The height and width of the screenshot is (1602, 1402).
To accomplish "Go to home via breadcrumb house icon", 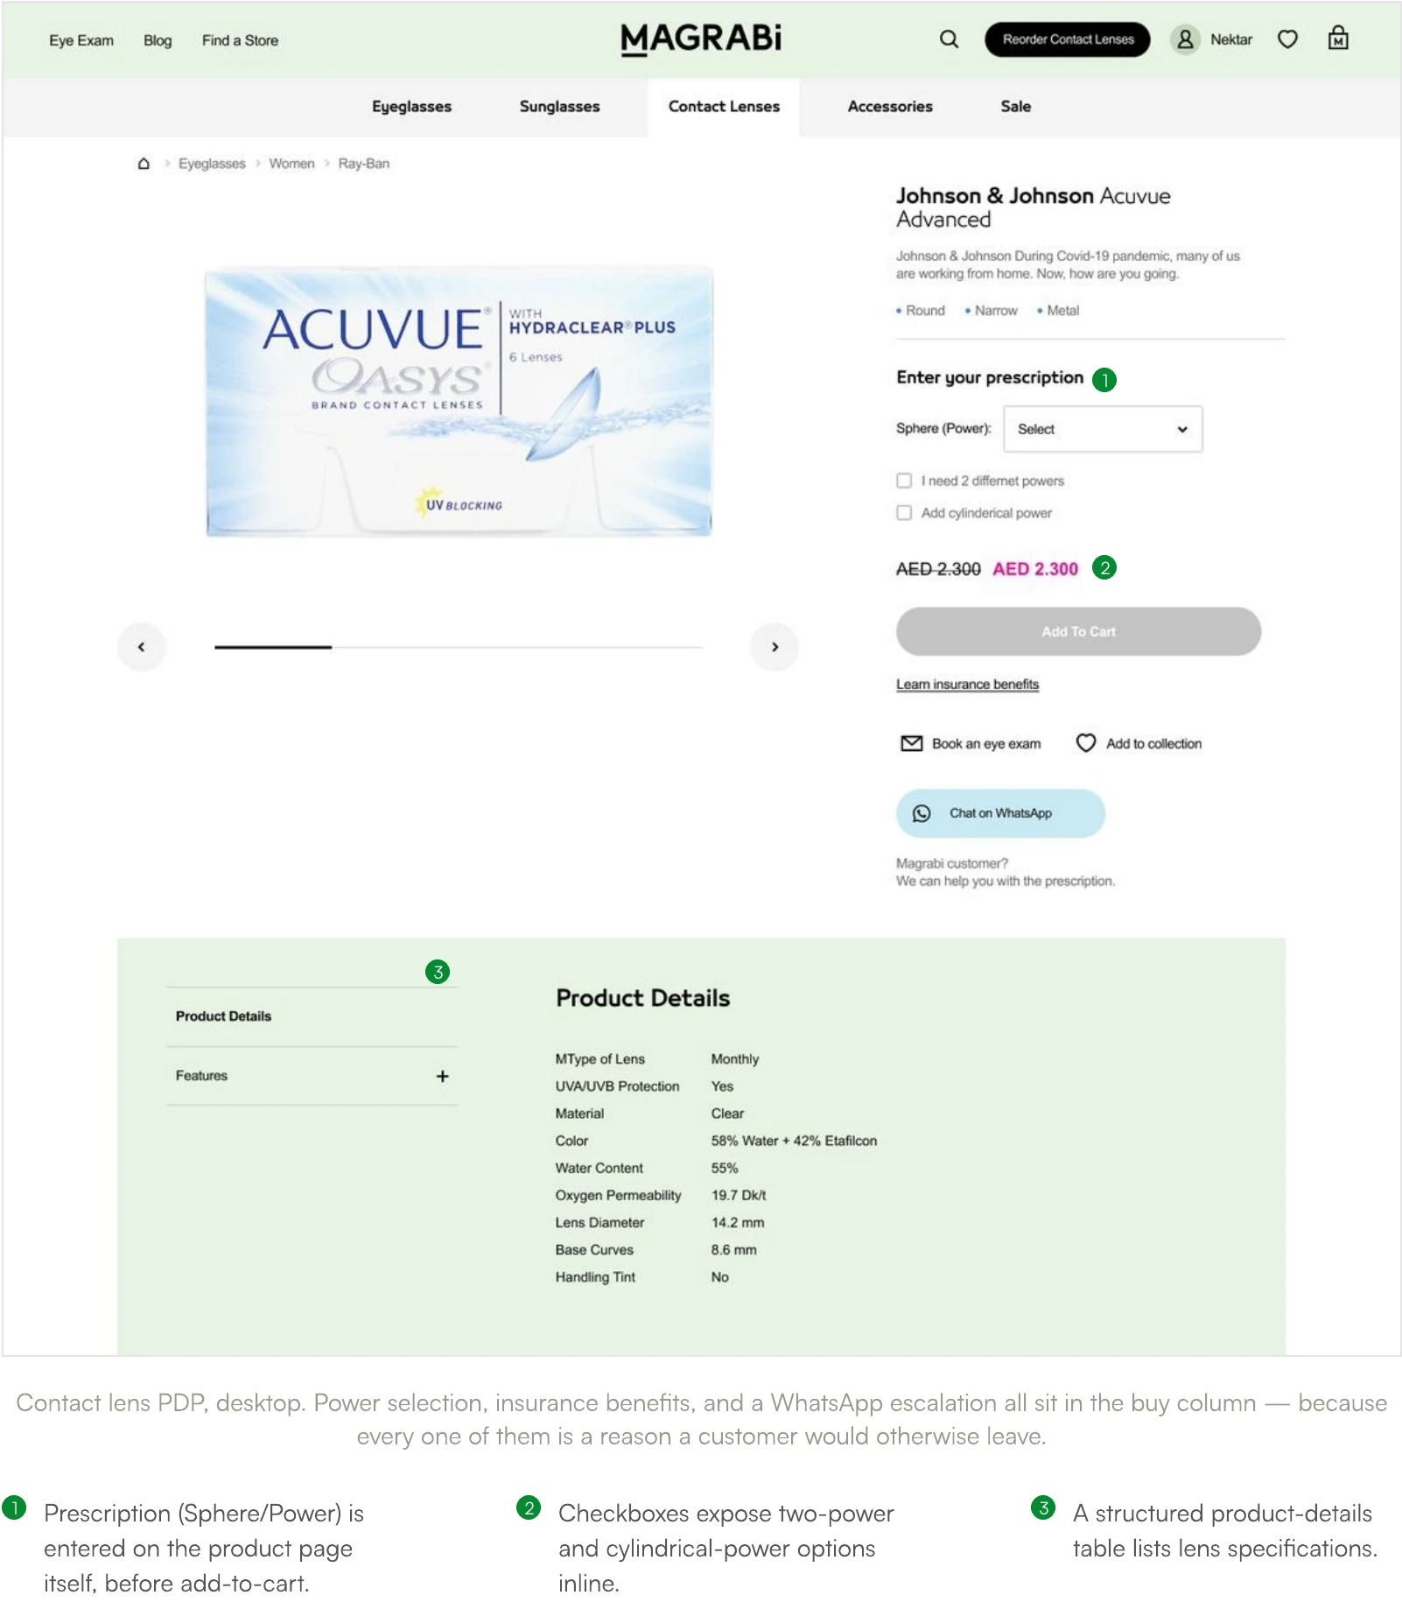I will click(144, 164).
